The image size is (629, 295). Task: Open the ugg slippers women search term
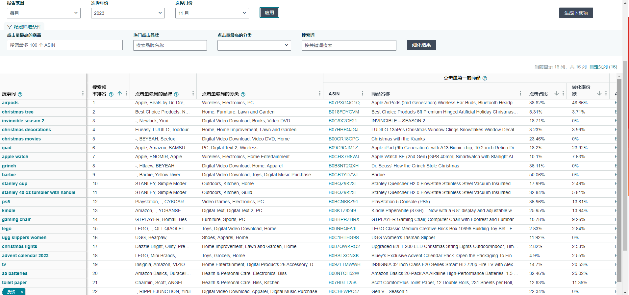coord(24,237)
